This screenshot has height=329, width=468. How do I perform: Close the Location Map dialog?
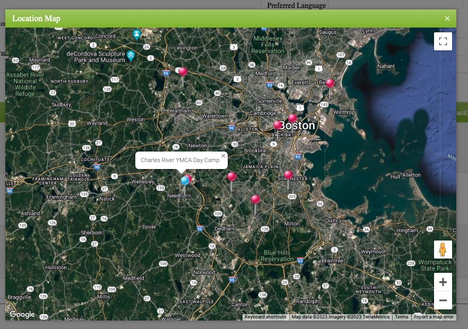pyautogui.click(x=447, y=19)
